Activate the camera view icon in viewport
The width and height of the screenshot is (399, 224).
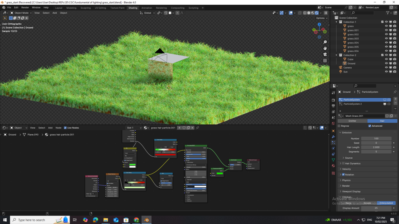pyautogui.click(x=325, y=54)
